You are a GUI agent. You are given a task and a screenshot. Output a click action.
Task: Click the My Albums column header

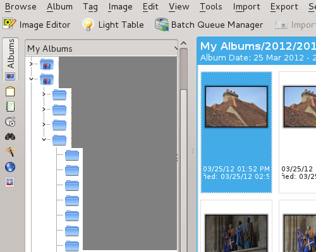point(101,48)
